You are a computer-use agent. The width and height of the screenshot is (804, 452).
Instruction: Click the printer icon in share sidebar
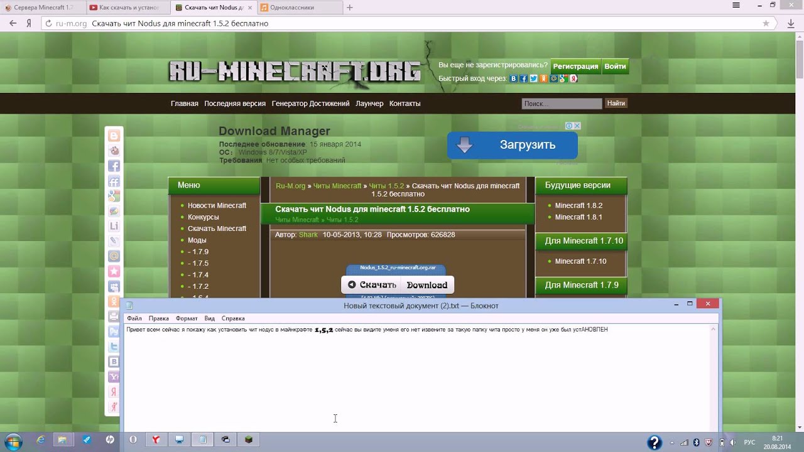click(x=114, y=316)
